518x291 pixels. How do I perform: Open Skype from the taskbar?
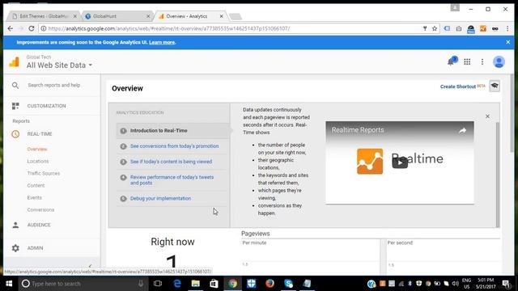288,284
